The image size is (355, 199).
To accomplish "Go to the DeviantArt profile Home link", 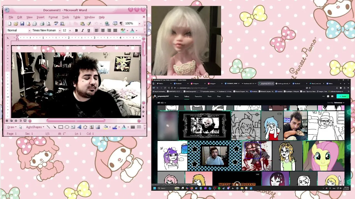I will coord(176,96).
